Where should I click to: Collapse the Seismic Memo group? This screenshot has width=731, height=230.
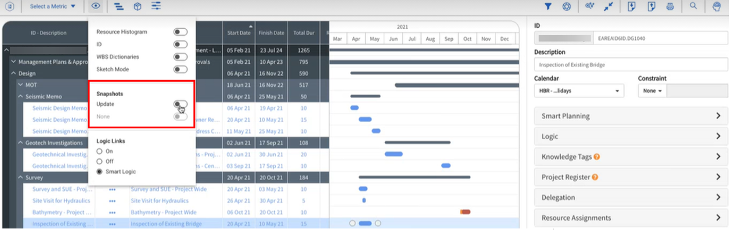click(x=21, y=97)
